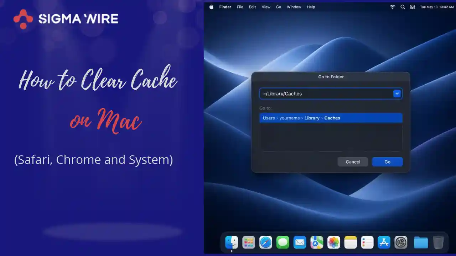Open the Edit menu
The height and width of the screenshot is (256, 456).
point(252,7)
